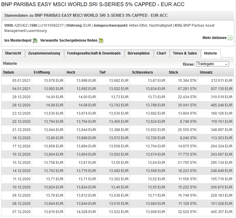Select the date 04.01.2021
The height and width of the screenshot is (218, 236).
pyautogui.click(x=21, y=89)
